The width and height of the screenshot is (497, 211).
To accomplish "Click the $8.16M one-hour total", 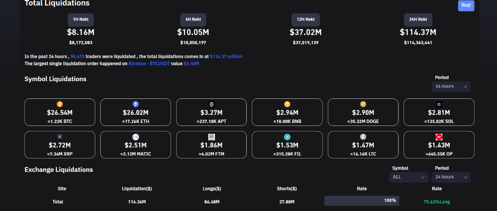I will [81, 32].
